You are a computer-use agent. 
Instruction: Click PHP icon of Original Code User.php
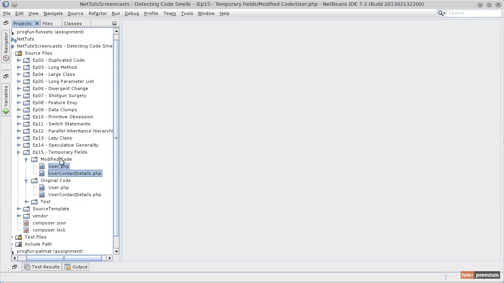pos(42,187)
